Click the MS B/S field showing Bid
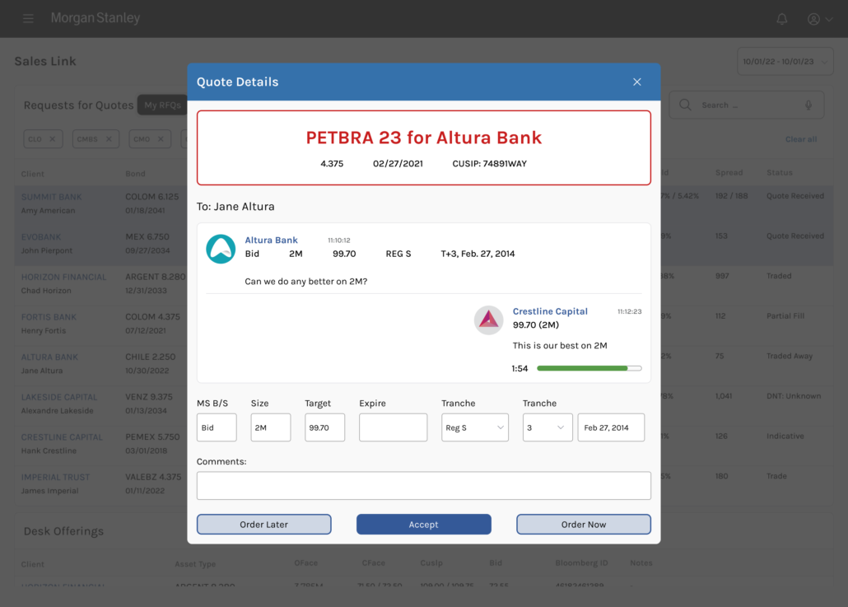848x607 pixels. 217,427
